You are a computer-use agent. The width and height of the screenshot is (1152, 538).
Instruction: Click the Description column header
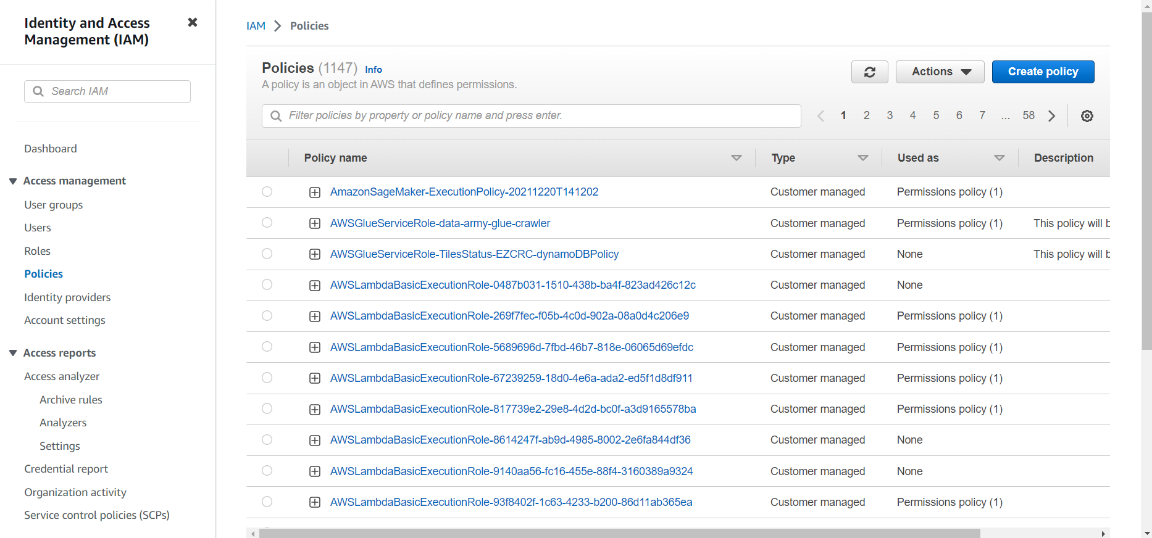tap(1063, 158)
